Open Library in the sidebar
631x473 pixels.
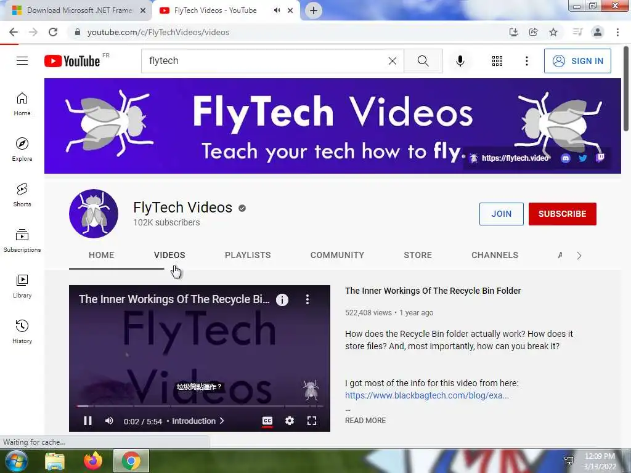click(x=22, y=286)
